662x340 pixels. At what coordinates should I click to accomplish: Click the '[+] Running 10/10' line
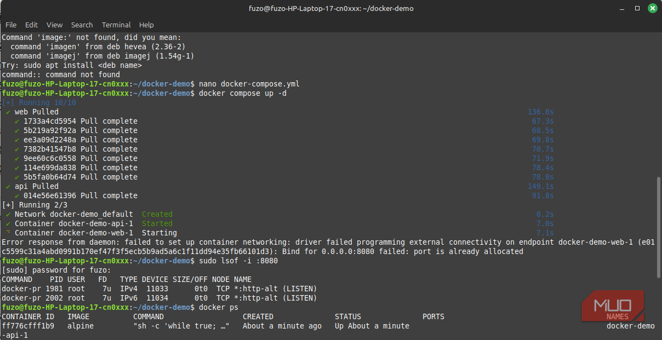point(39,102)
